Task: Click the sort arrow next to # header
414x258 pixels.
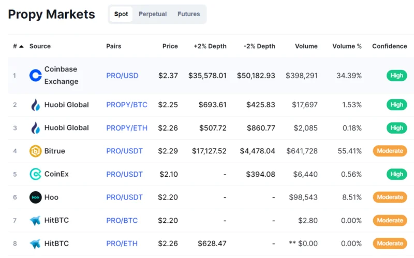Action: click(x=22, y=46)
